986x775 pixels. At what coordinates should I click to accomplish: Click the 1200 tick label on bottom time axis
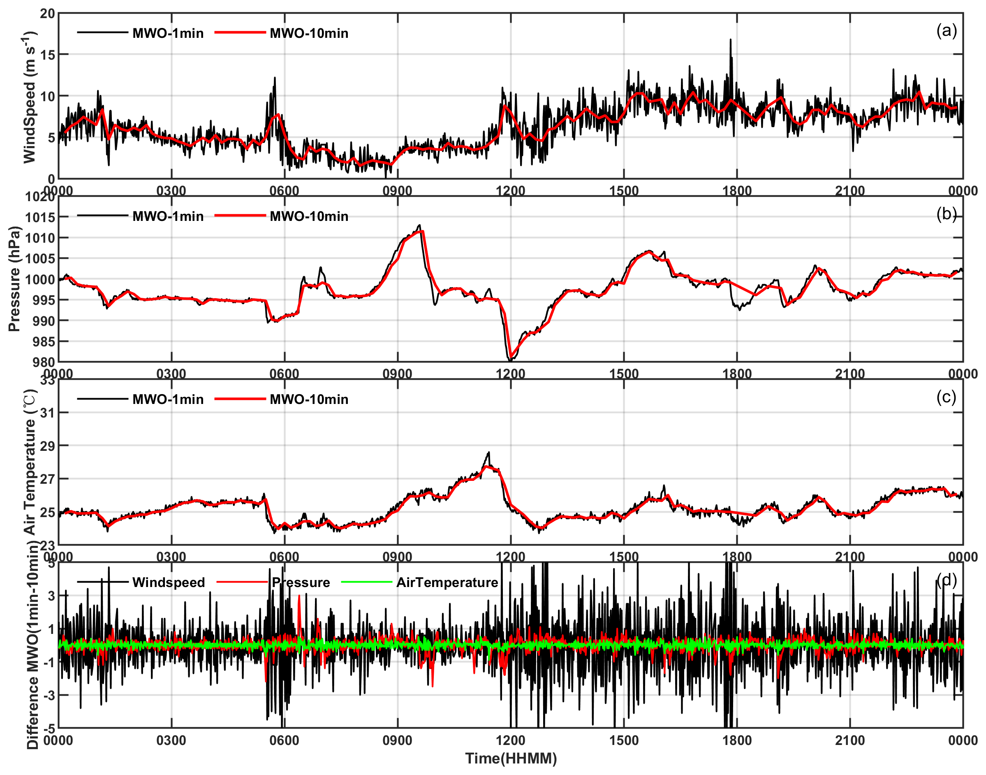pyautogui.click(x=510, y=740)
